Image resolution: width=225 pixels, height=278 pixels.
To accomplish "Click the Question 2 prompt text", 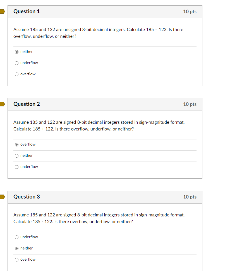I will (x=98, y=125).
